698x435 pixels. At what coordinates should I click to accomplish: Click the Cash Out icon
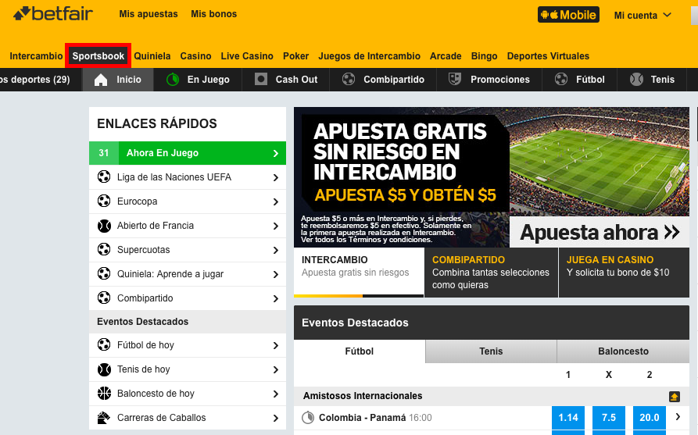click(261, 79)
